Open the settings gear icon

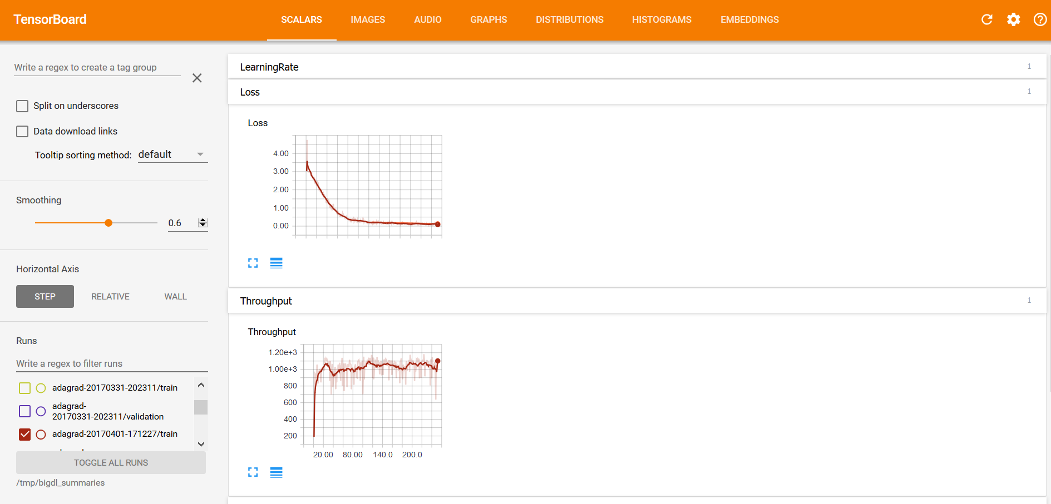[1013, 20]
